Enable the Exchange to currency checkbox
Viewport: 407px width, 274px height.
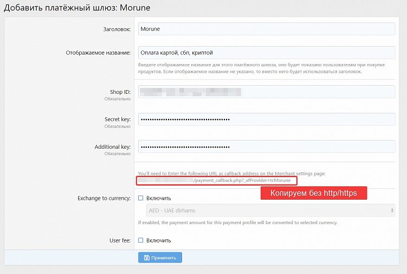pyautogui.click(x=141, y=199)
